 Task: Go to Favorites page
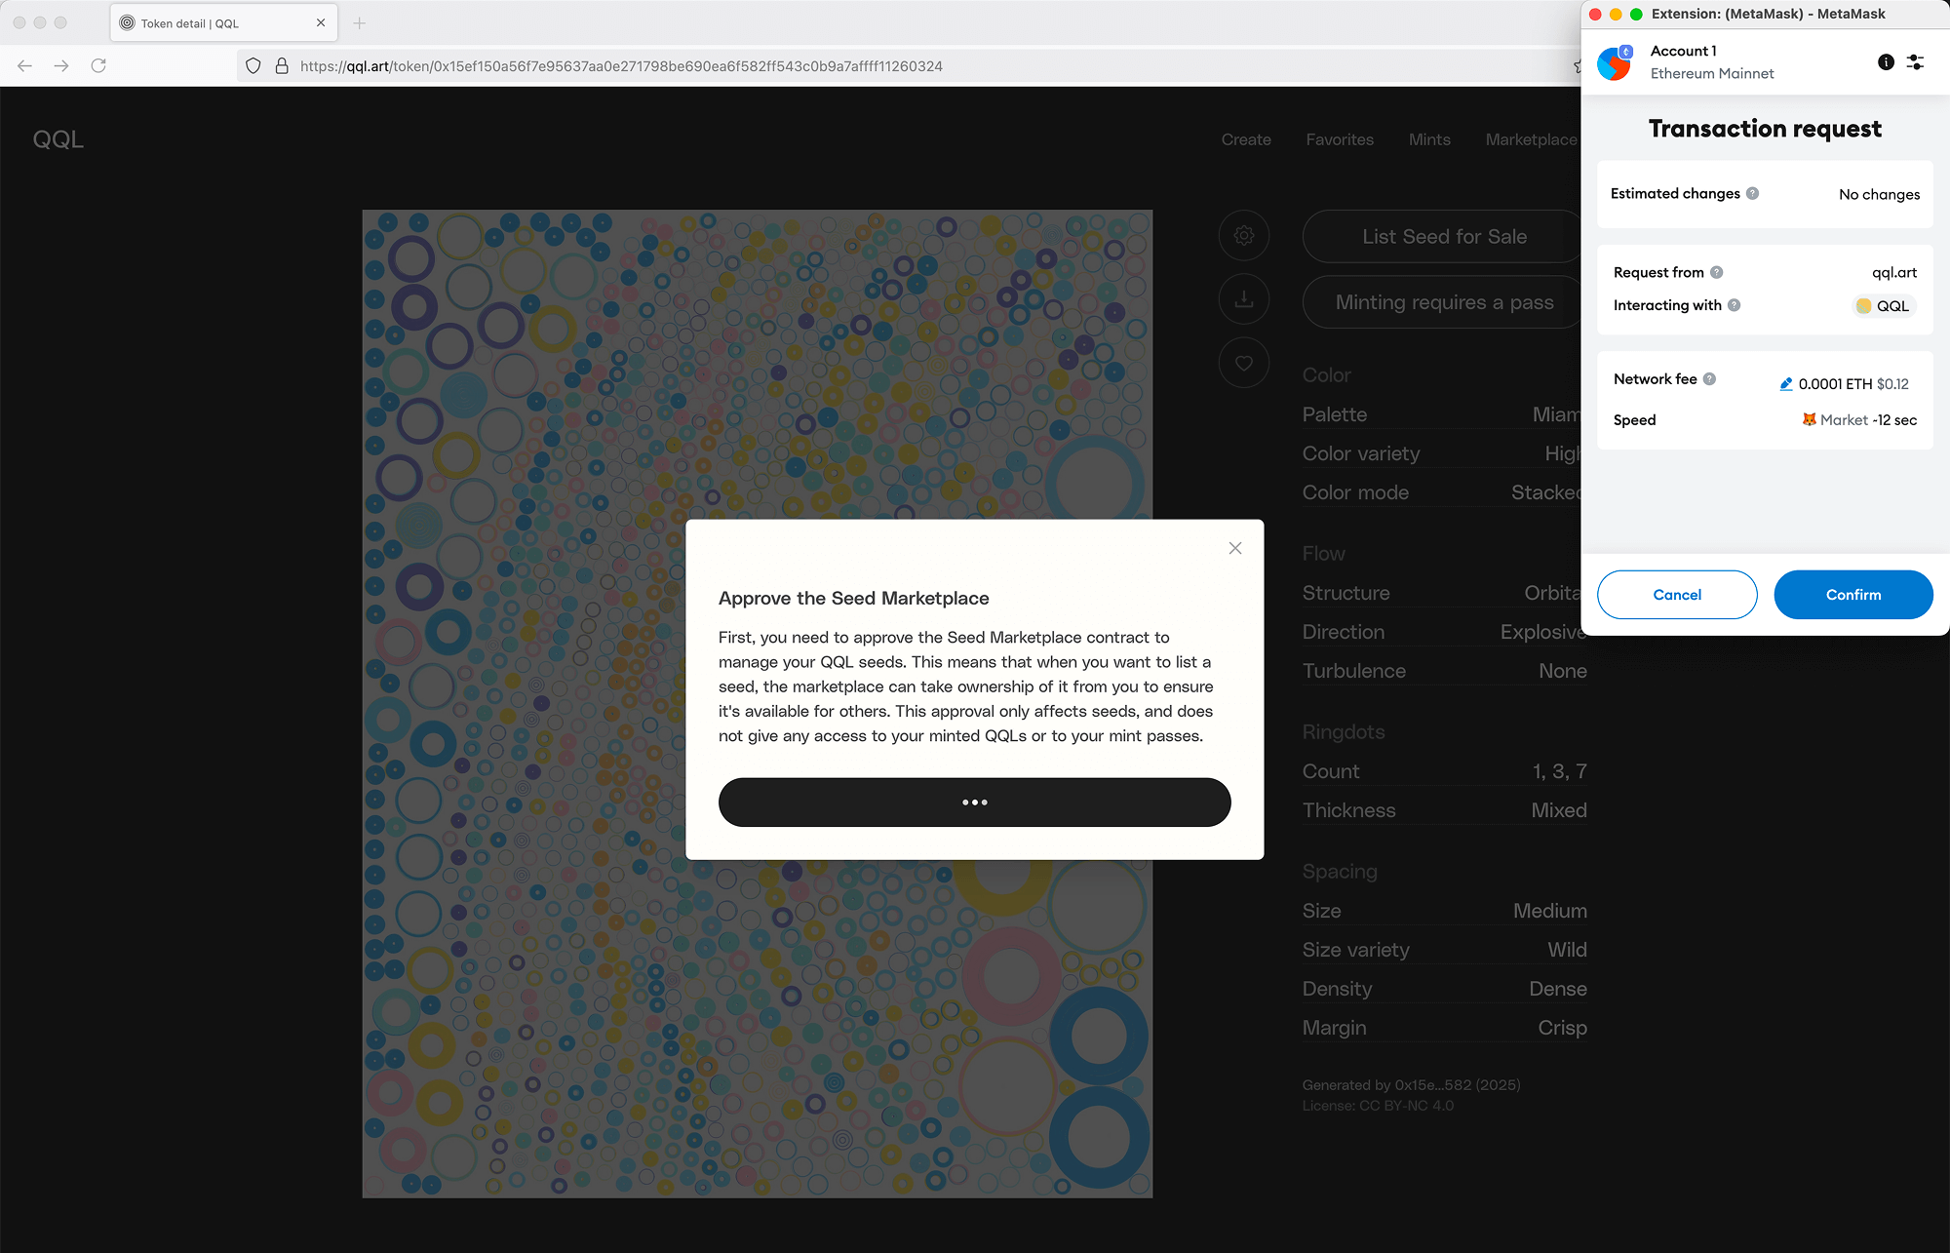pyautogui.click(x=1339, y=139)
